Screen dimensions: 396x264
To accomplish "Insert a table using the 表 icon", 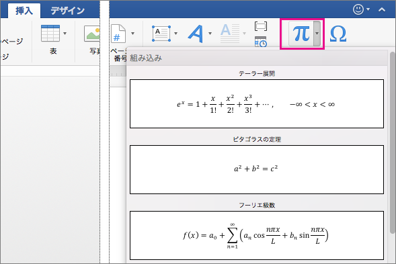I will point(50,34).
